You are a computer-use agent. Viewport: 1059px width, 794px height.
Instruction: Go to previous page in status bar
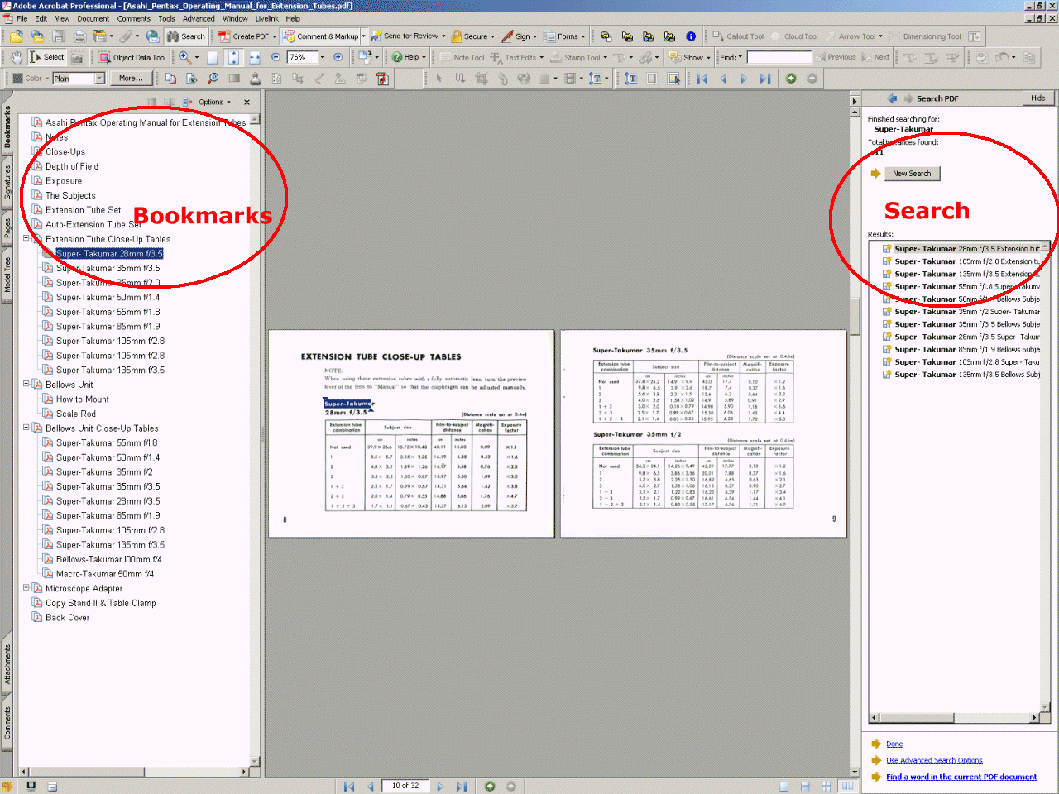point(371,787)
